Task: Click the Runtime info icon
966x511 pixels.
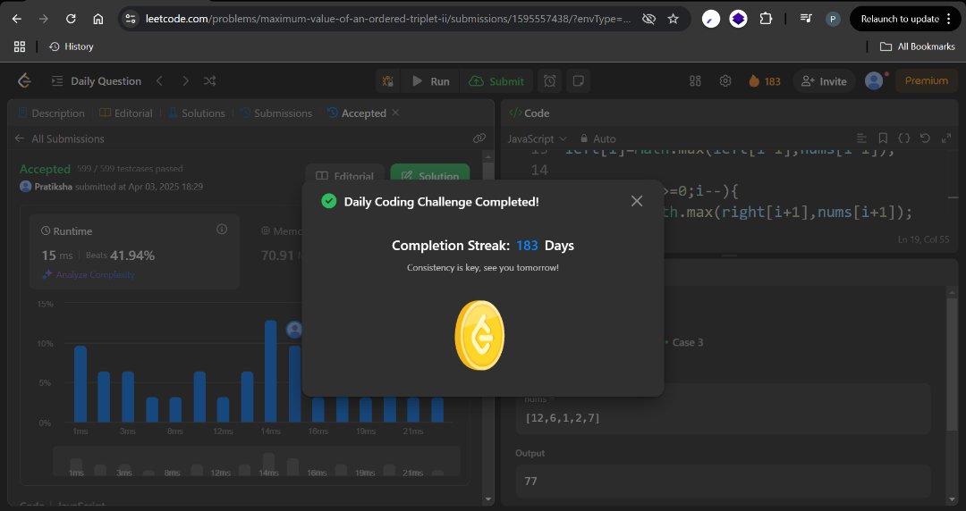Action: coord(222,230)
